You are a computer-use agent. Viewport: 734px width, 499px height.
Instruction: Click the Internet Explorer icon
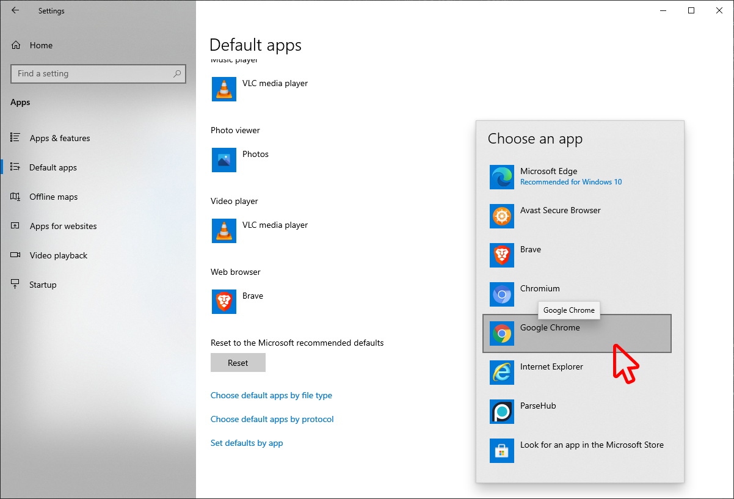[502, 373]
